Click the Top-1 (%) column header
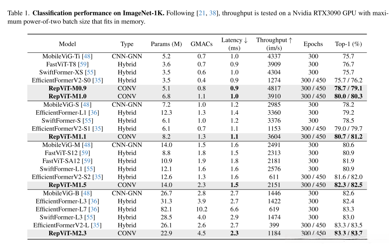This screenshot has width=389, height=246. (x=348, y=44)
